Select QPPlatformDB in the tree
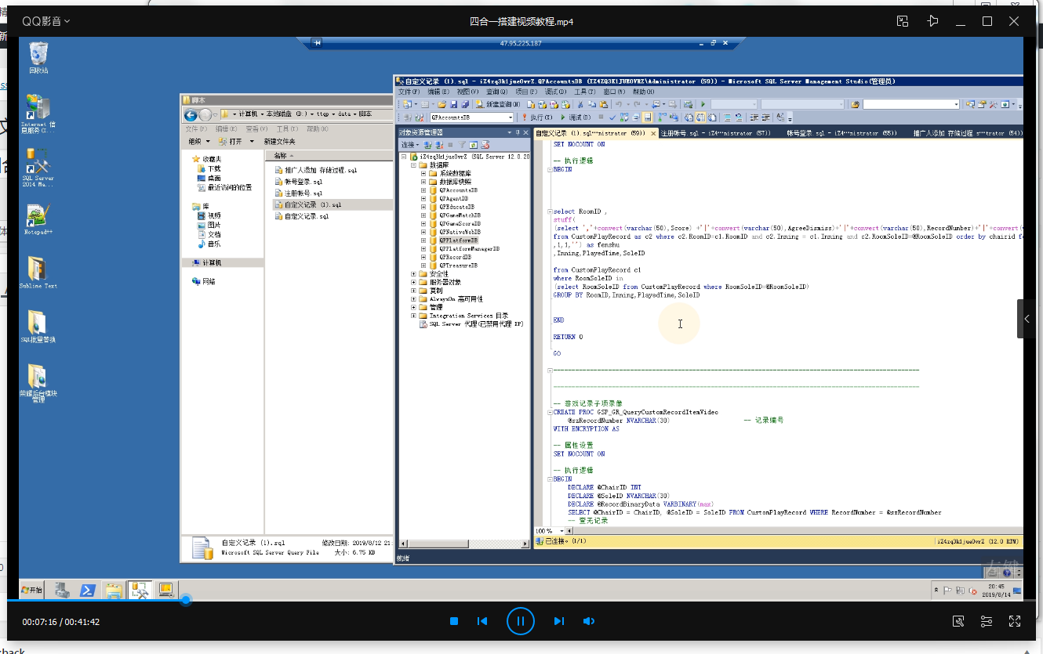This screenshot has width=1043, height=654. point(458,240)
